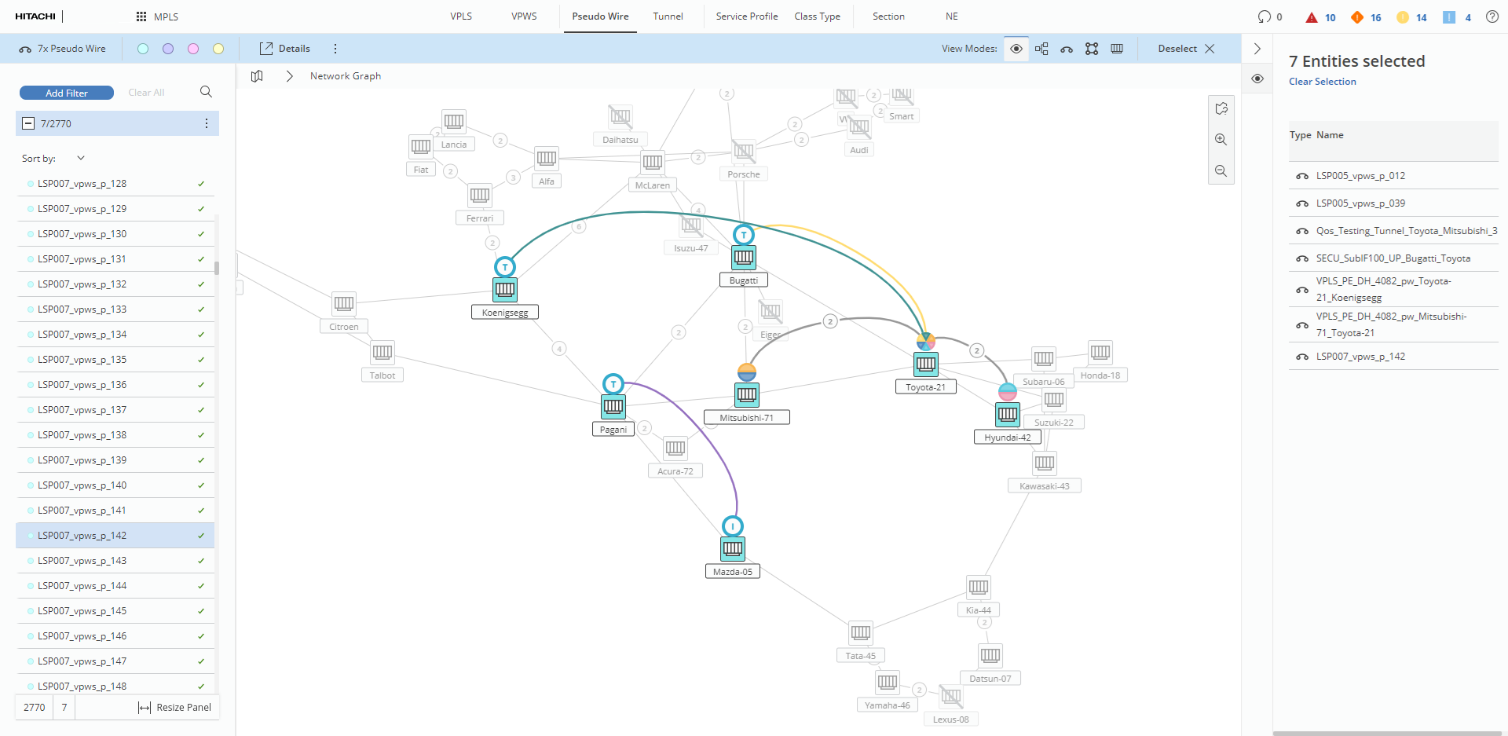Image resolution: width=1508 pixels, height=736 pixels.
Task: Zoom in on the network graph
Action: pyautogui.click(x=1221, y=140)
